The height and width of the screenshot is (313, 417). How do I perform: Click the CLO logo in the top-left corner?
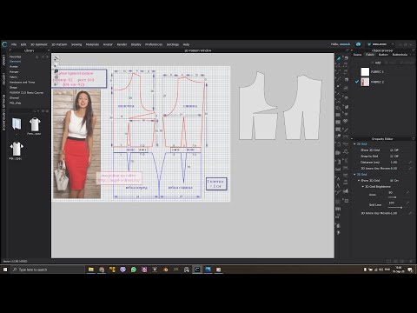tap(4, 44)
